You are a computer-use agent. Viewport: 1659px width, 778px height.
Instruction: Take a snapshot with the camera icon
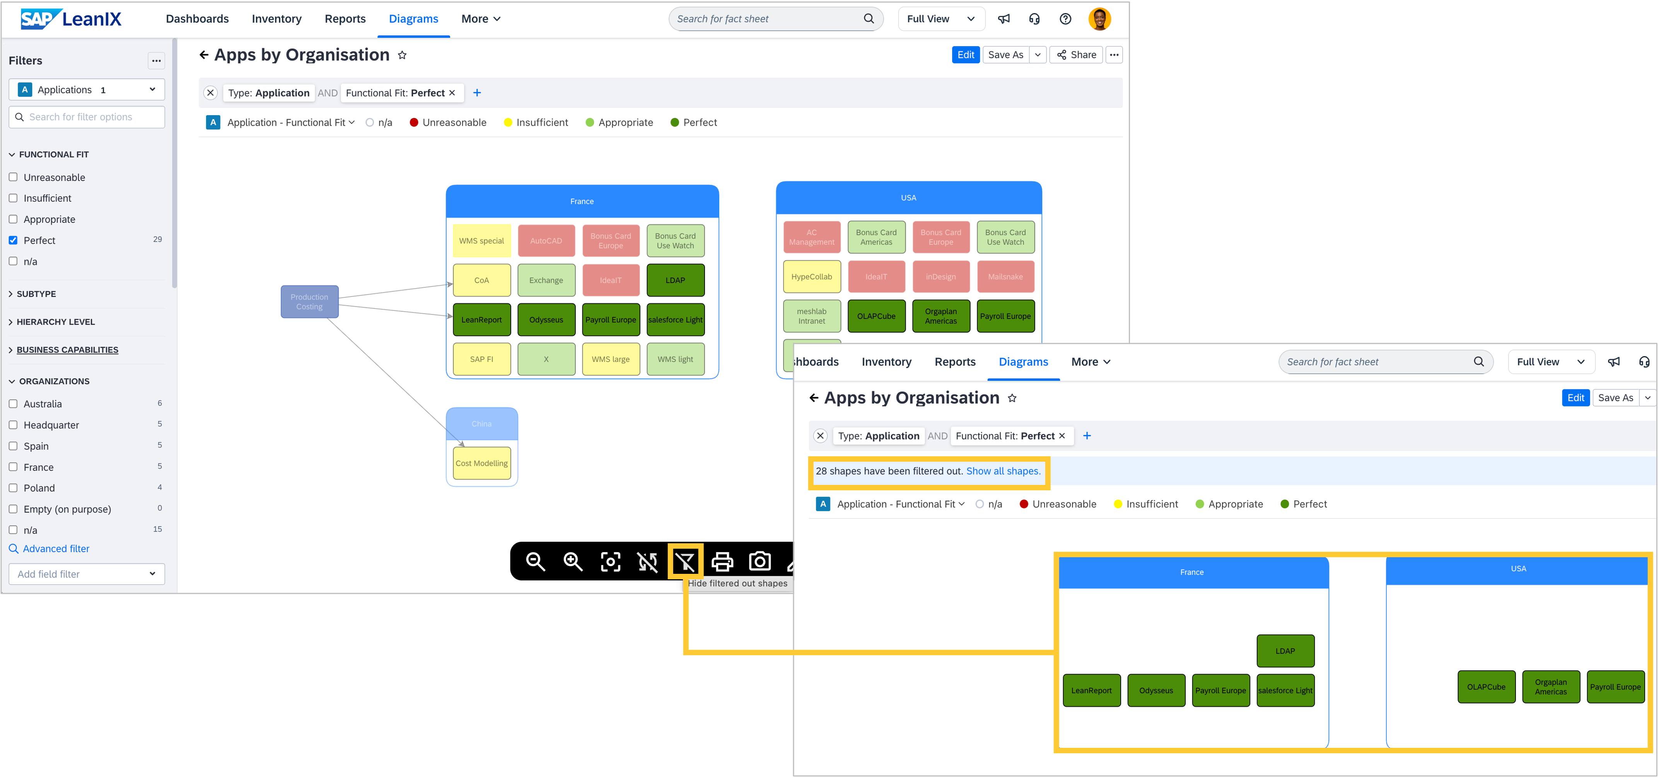(x=760, y=561)
